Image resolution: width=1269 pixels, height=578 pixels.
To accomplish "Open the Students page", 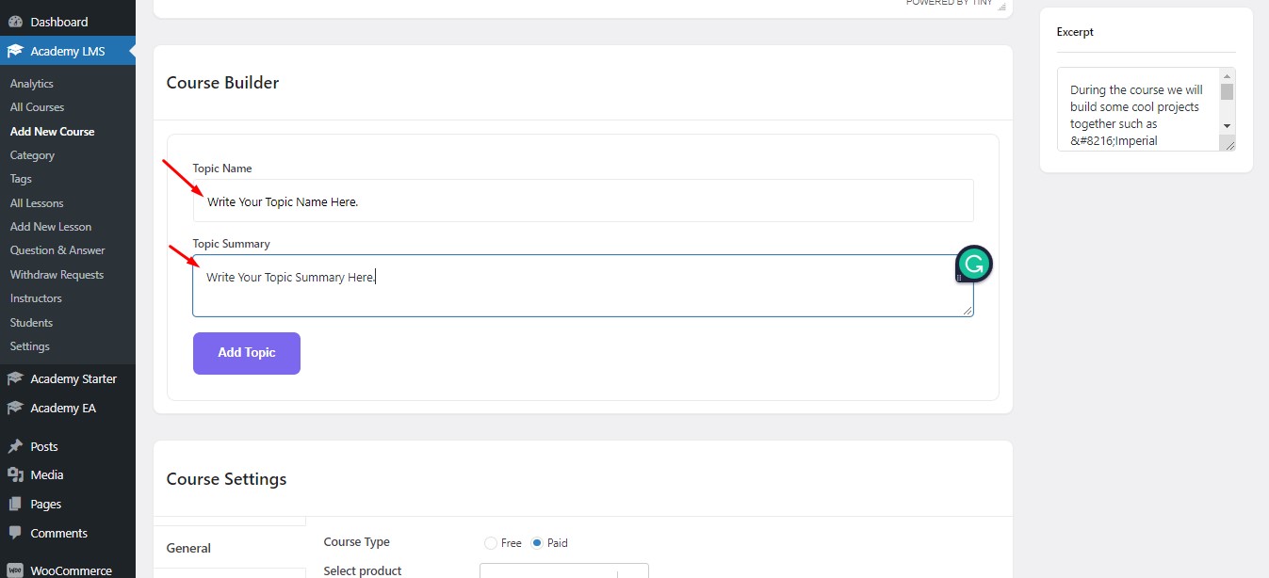I will point(31,323).
